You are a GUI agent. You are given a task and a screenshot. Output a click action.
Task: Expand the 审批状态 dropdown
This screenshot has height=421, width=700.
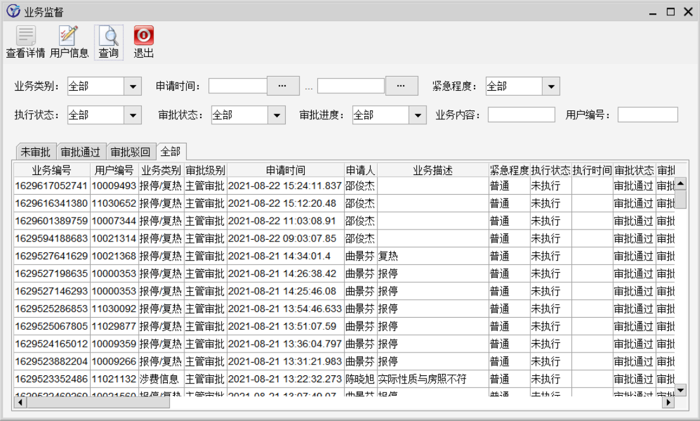click(x=276, y=115)
